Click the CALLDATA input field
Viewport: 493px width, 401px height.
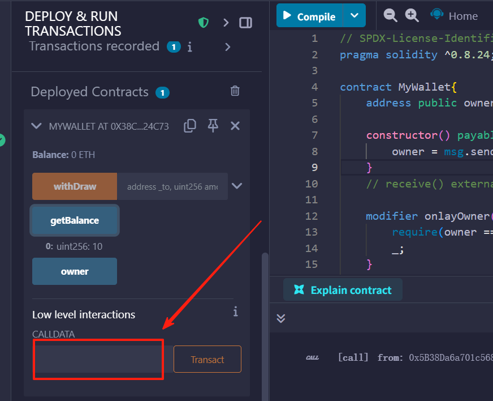[104, 359]
